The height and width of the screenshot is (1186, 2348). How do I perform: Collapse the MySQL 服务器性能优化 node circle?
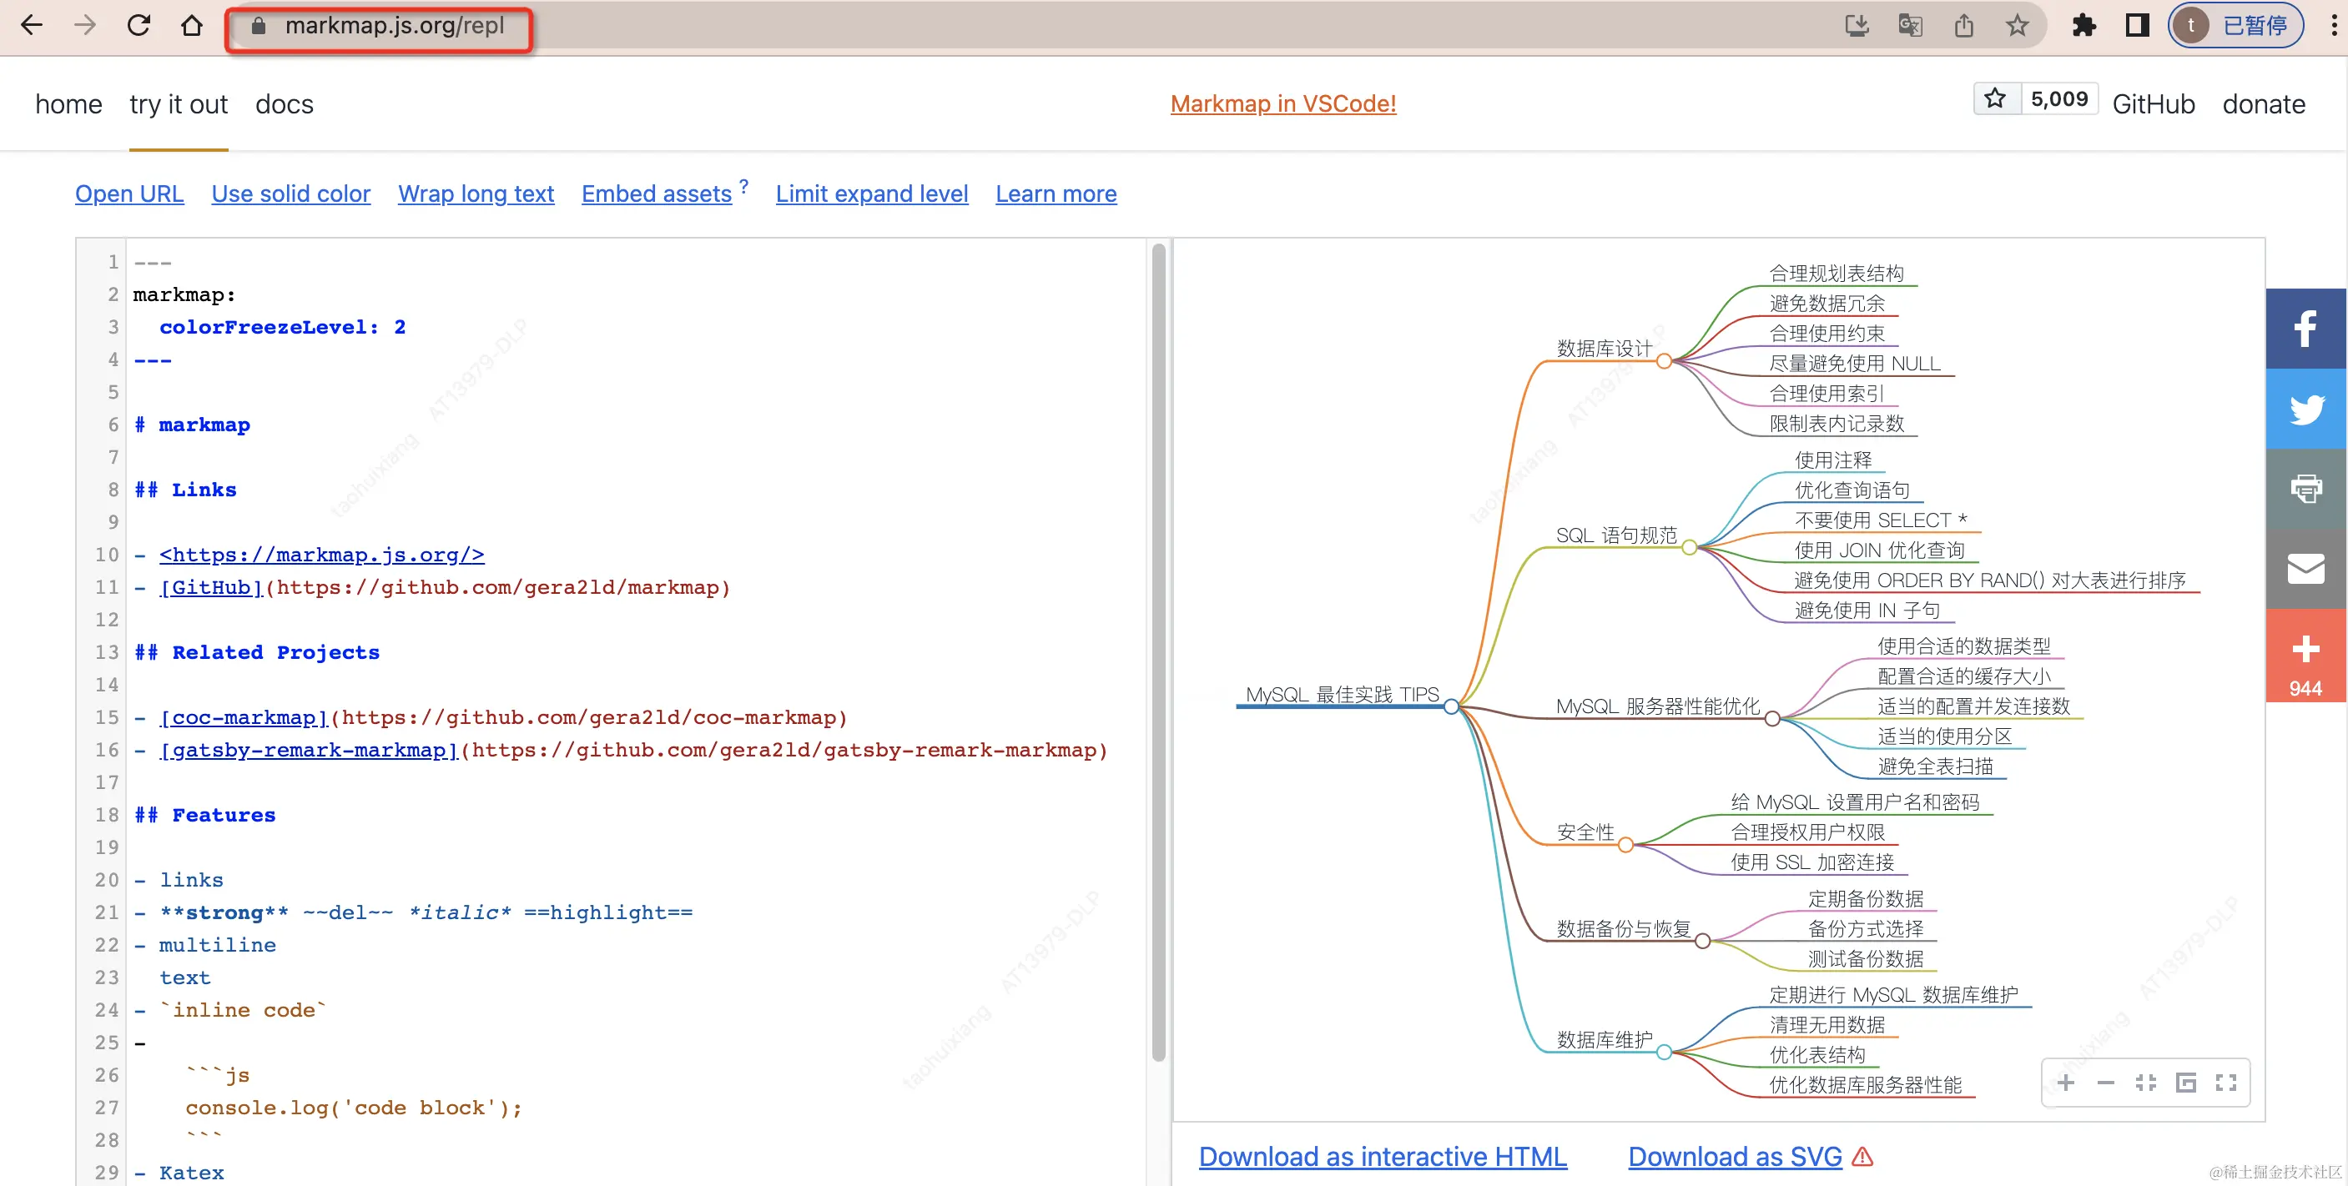pyautogui.click(x=1772, y=719)
